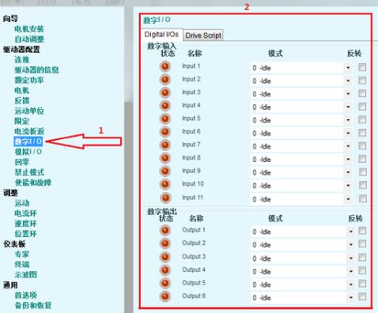Open the 电流环 tuning page
This screenshot has height=313, width=378.
[x=25, y=213]
